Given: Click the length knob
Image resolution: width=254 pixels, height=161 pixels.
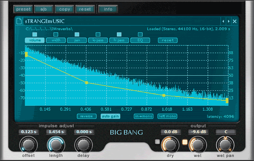Looking at the screenshot, I should click(56, 145).
